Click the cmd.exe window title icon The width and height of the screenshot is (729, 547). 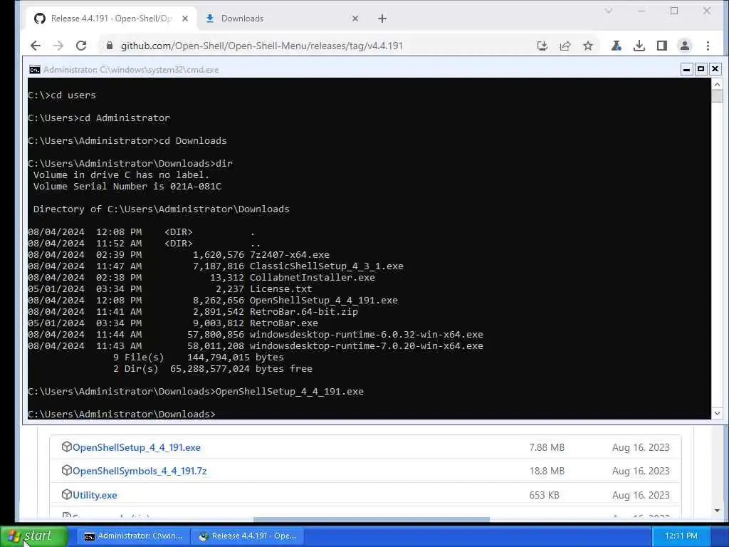[x=34, y=70]
